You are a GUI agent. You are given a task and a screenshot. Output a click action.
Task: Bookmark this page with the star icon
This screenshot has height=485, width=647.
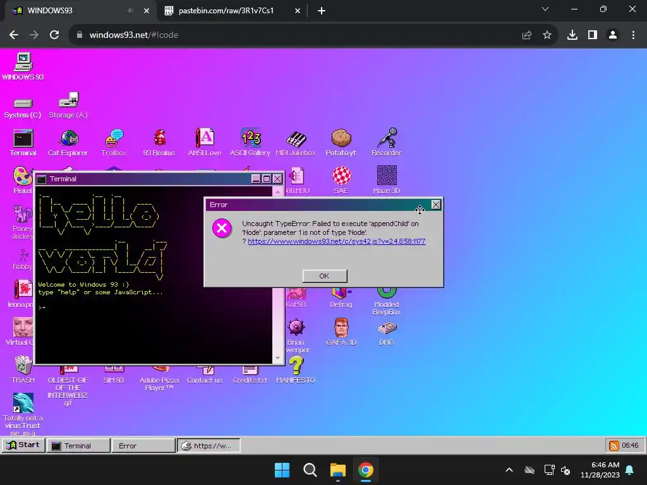[x=547, y=35]
